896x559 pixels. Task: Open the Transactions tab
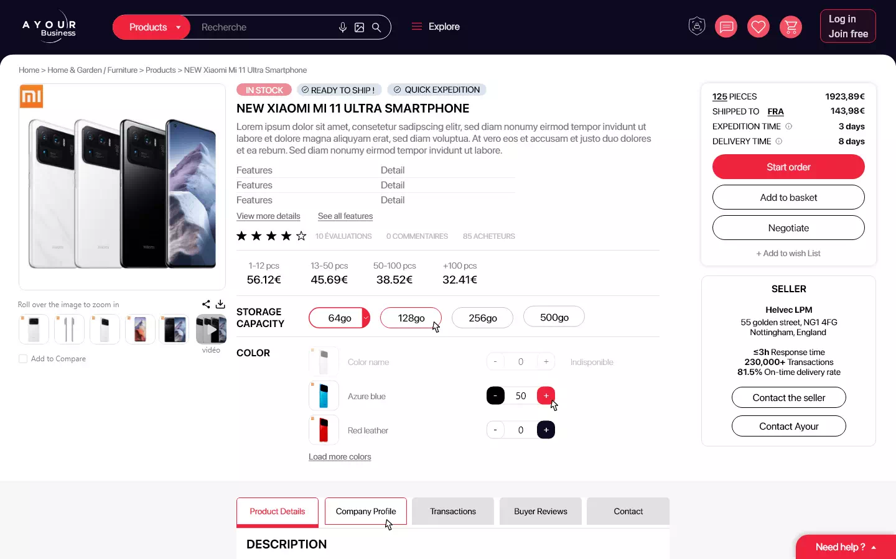click(x=452, y=511)
